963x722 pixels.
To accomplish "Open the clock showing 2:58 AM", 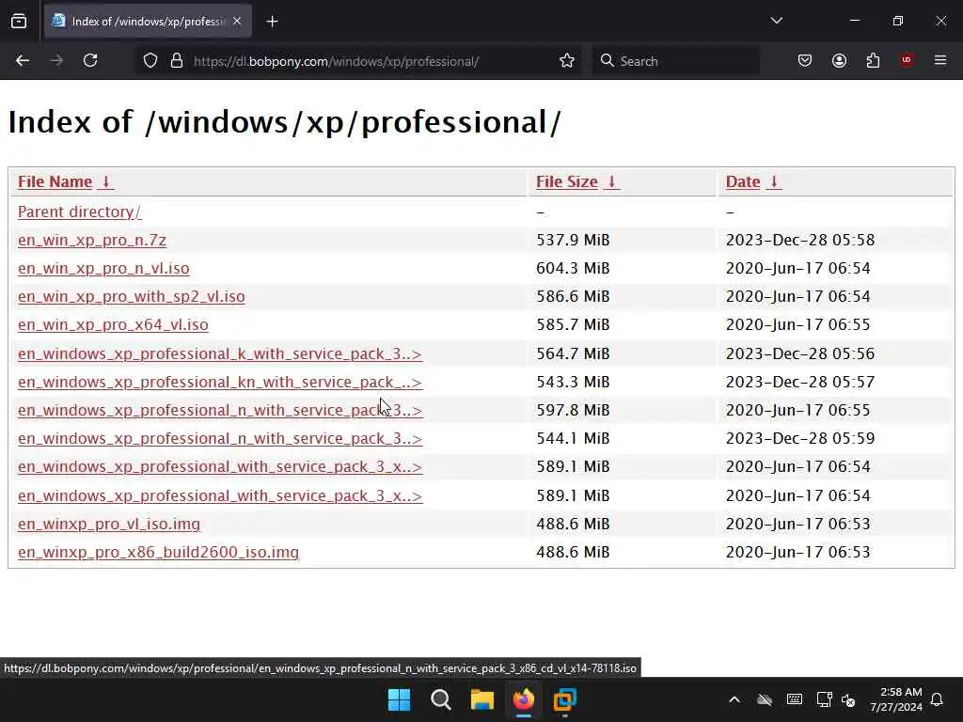I will click(896, 699).
